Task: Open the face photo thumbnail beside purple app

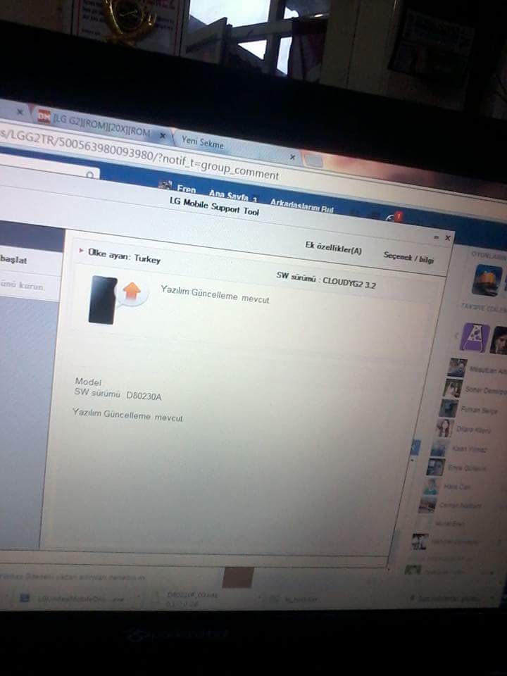Action: [x=499, y=340]
